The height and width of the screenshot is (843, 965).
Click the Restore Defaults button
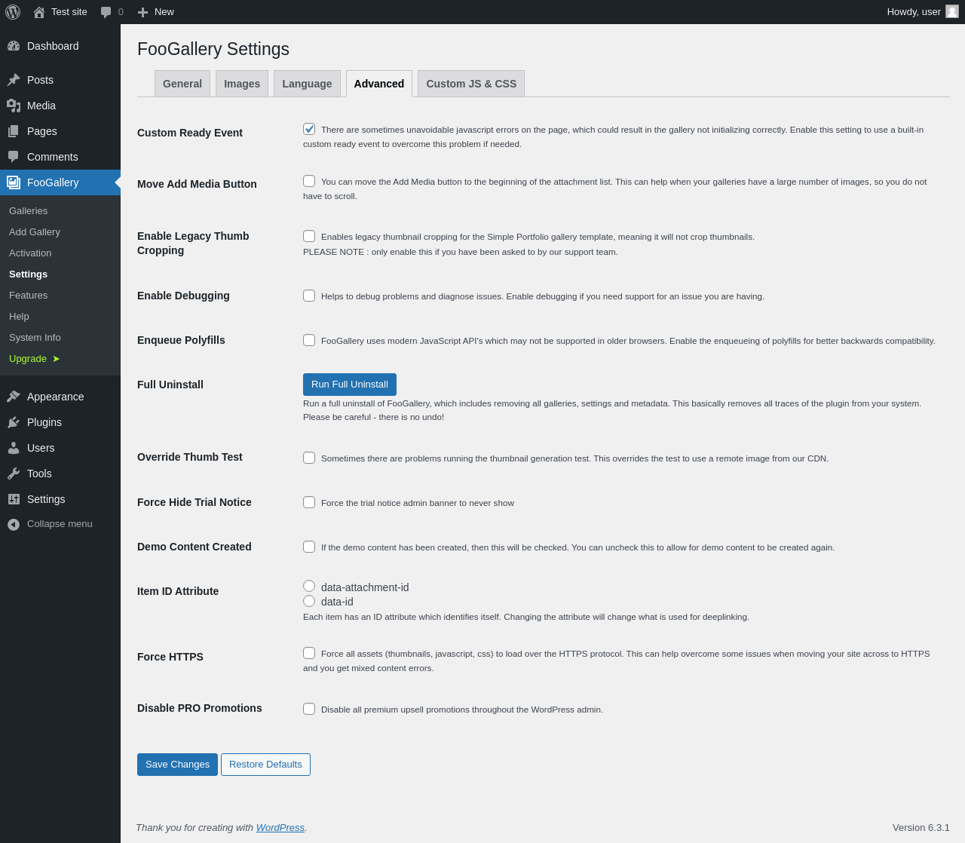tap(265, 765)
